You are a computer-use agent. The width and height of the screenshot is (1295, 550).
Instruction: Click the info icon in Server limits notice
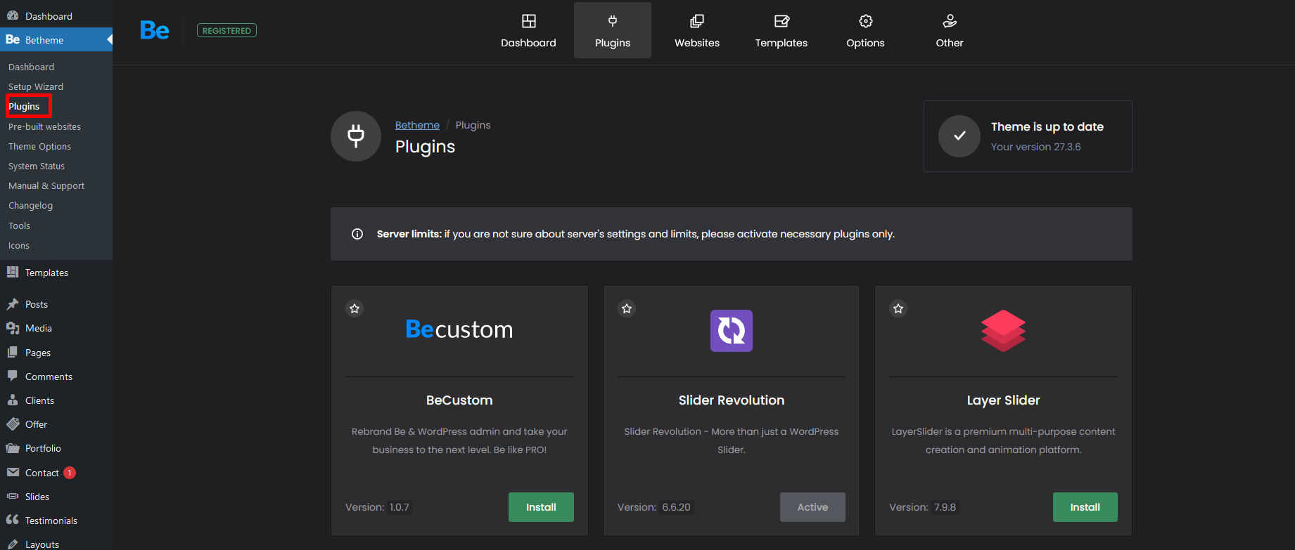point(357,234)
